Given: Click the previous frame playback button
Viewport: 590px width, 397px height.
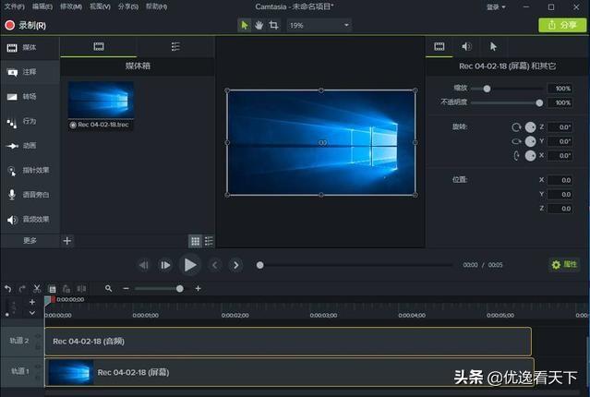Looking at the screenshot, I should coord(144,265).
